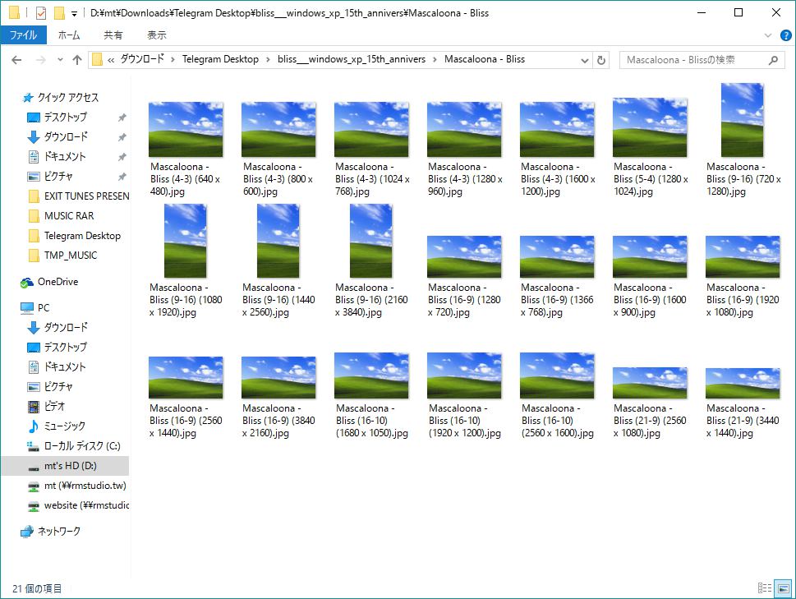
Task: Select Bliss (16-10) (1680 x 1050).jpg thumbnail
Action: click(371, 376)
